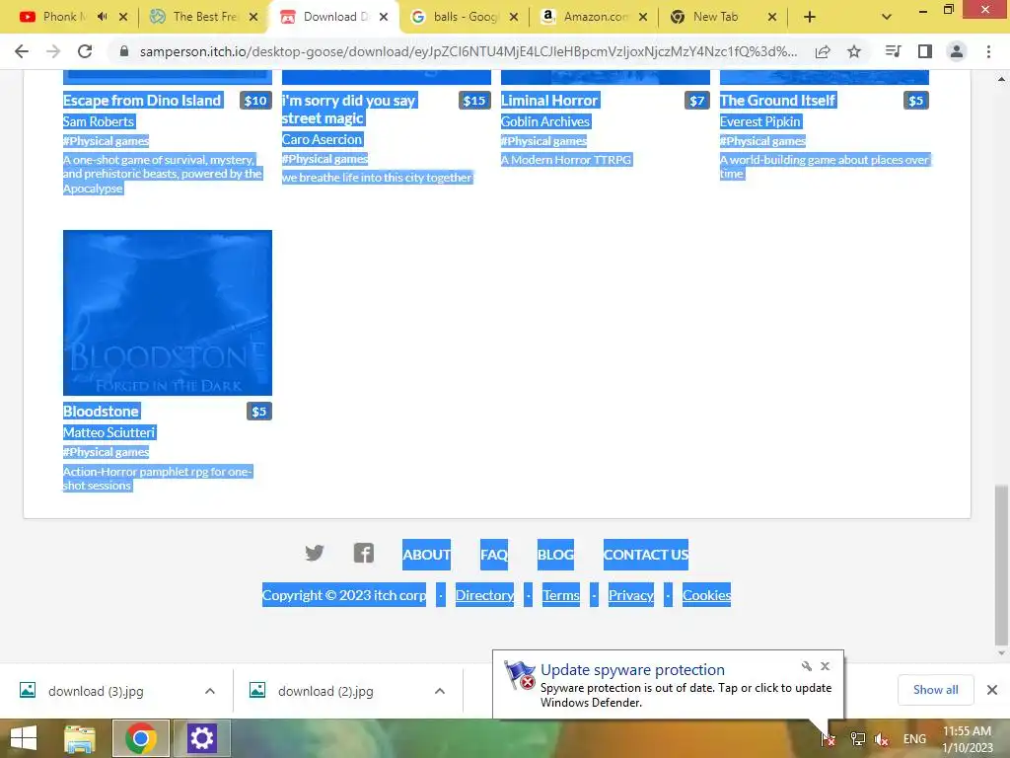Open the tab search dropdown arrow
Image resolution: width=1010 pixels, height=758 pixels.
point(887,18)
